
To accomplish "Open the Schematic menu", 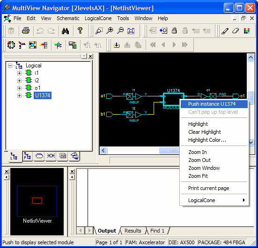I will tap(68, 18).
